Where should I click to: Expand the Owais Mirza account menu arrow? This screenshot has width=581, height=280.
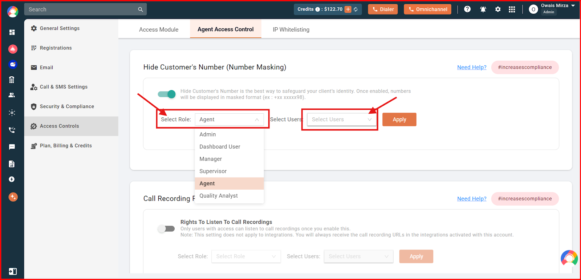573,5
